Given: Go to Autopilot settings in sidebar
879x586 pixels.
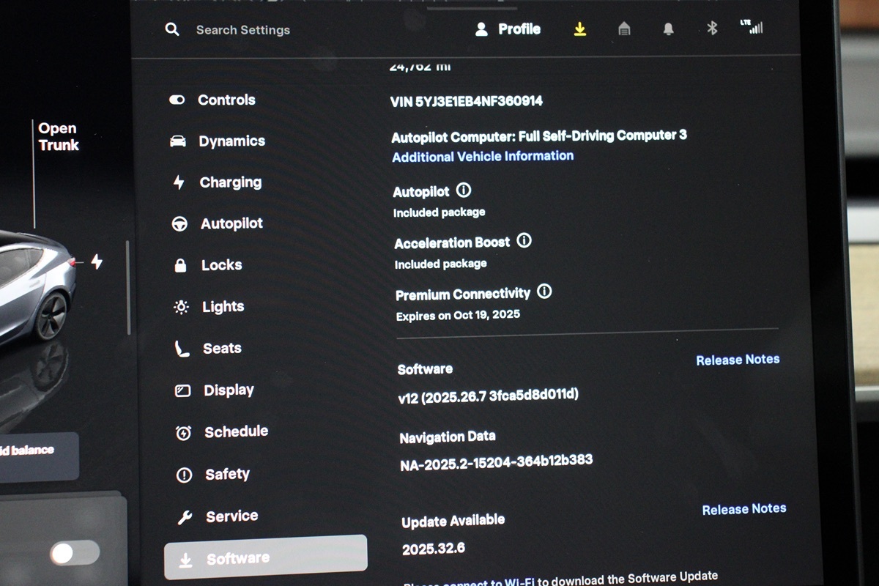Looking at the screenshot, I should (231, 224).
